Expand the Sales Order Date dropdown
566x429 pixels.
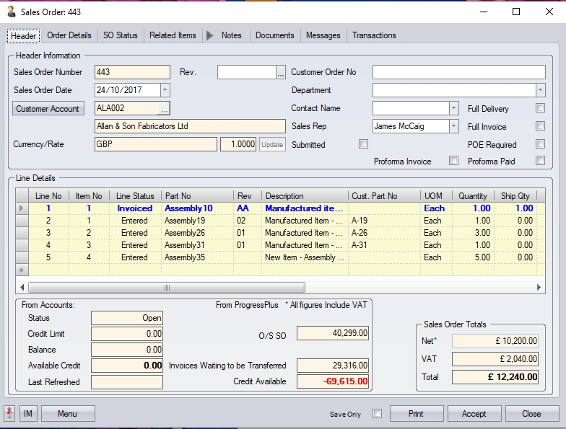coord(165,90)
